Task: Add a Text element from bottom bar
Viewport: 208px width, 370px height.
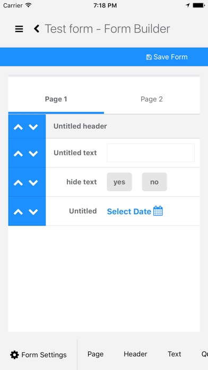Action: coord(175,354)
